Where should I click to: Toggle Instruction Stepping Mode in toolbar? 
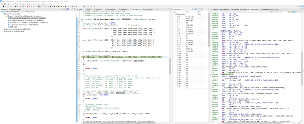39,7
